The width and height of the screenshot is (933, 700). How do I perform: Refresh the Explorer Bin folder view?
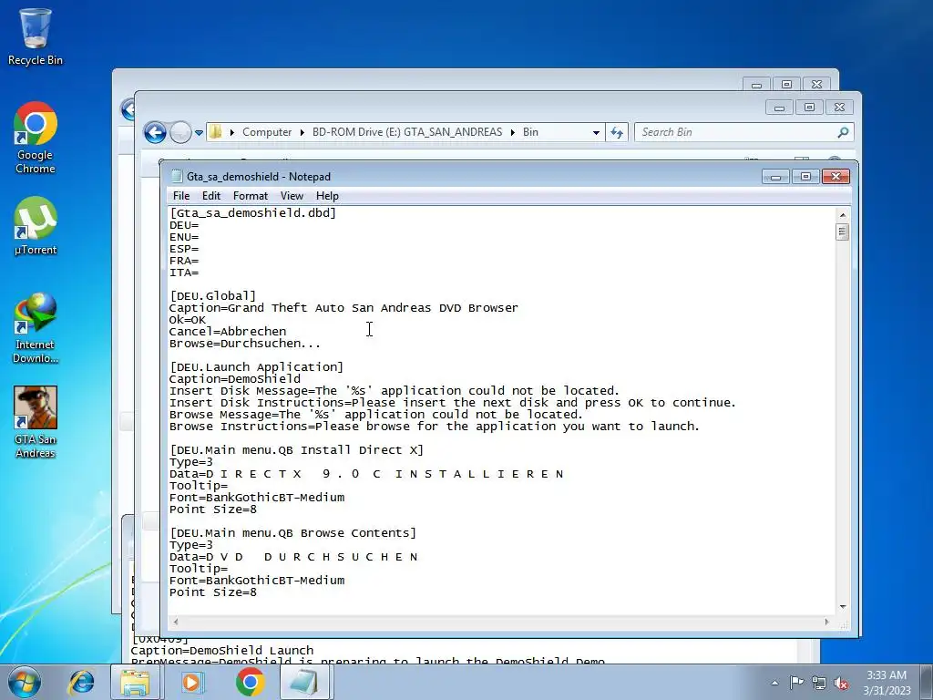tap(617, 133)
